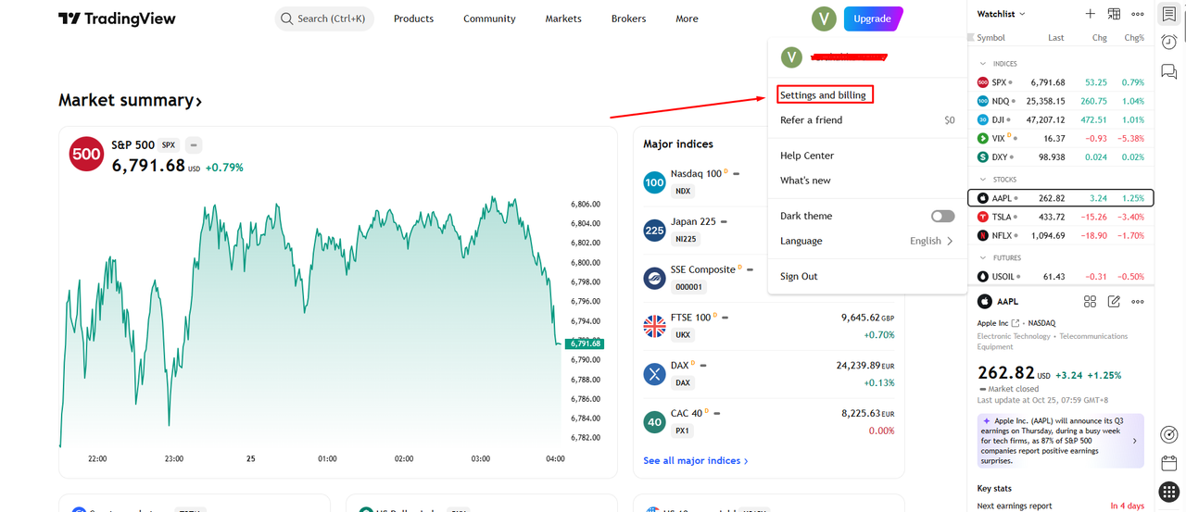Open the Market summary heading arrow
This screenshot has height=512, width=1186.
(198, 101)
